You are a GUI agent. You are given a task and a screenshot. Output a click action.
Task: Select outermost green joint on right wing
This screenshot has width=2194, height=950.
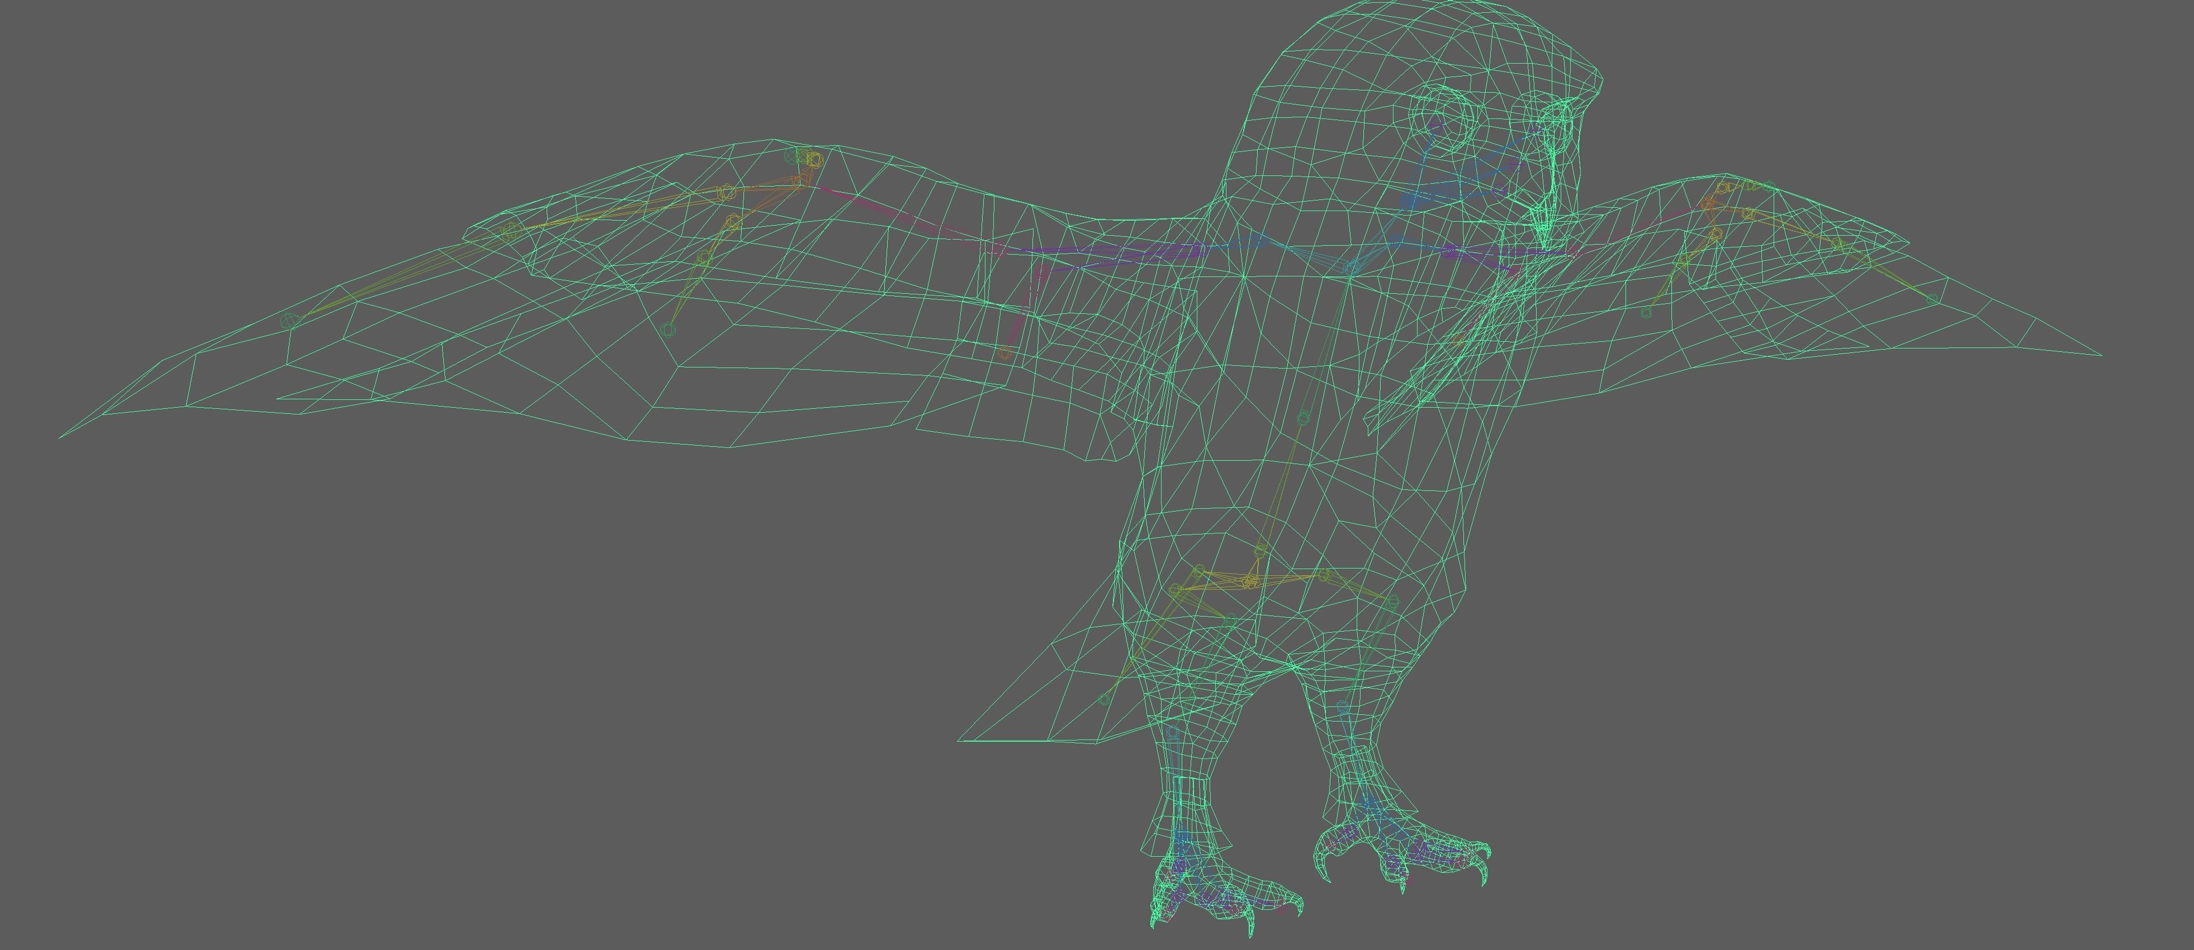1932,299
